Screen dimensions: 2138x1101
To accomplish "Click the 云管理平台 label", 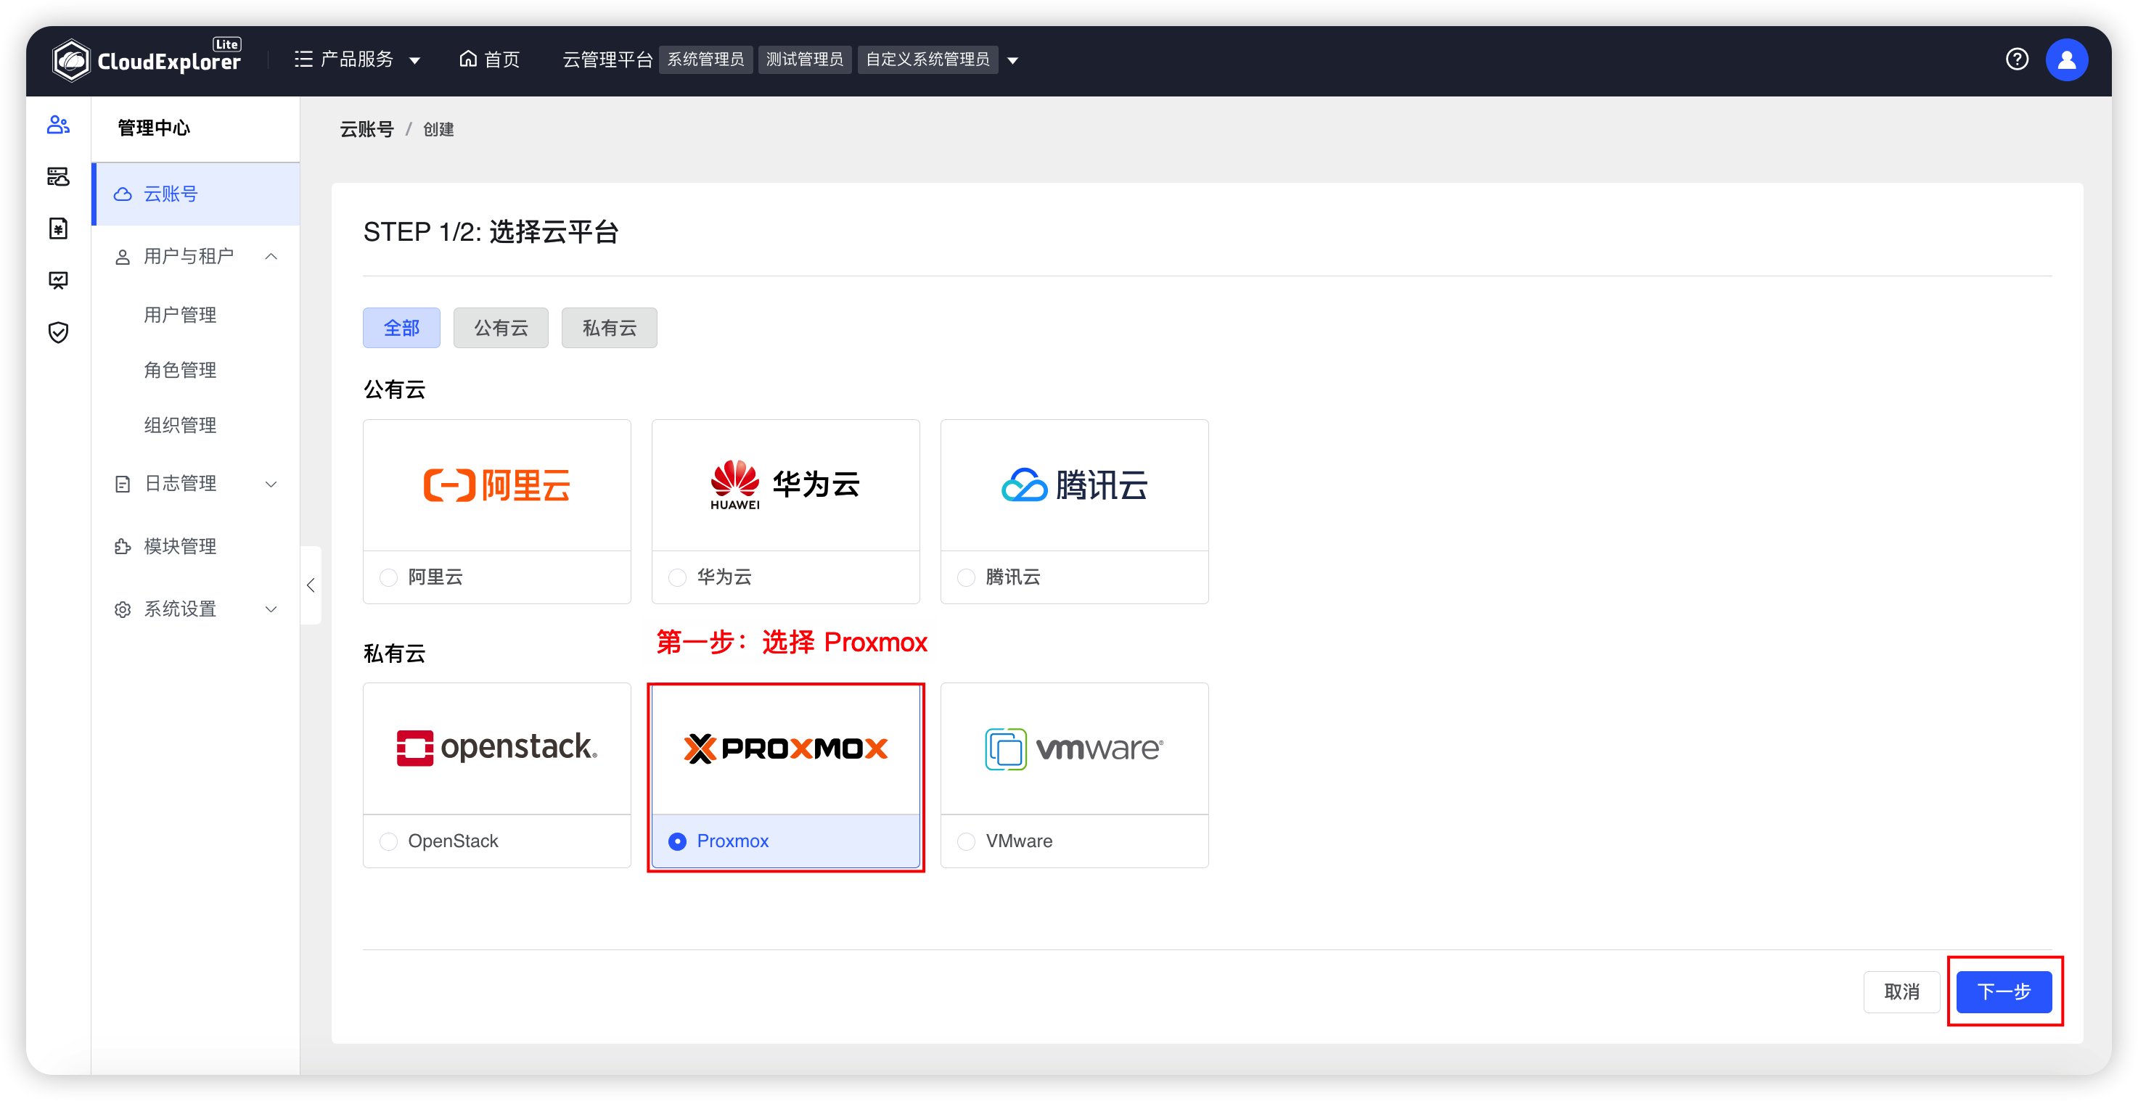I will tap(607, 59).
